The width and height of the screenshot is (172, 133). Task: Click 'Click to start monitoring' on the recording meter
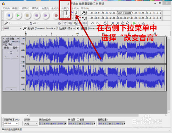[125, 13]
